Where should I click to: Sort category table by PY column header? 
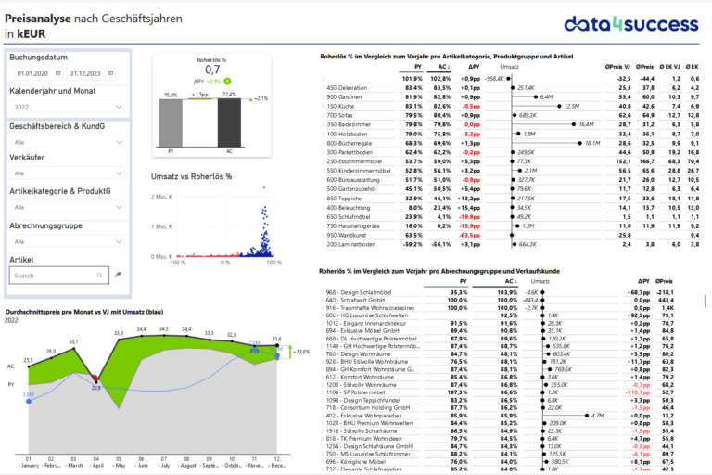pyautogui.click(x=418, y=67)
